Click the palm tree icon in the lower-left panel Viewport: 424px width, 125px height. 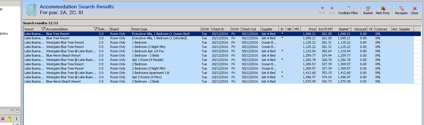click(x=9, y=119)
